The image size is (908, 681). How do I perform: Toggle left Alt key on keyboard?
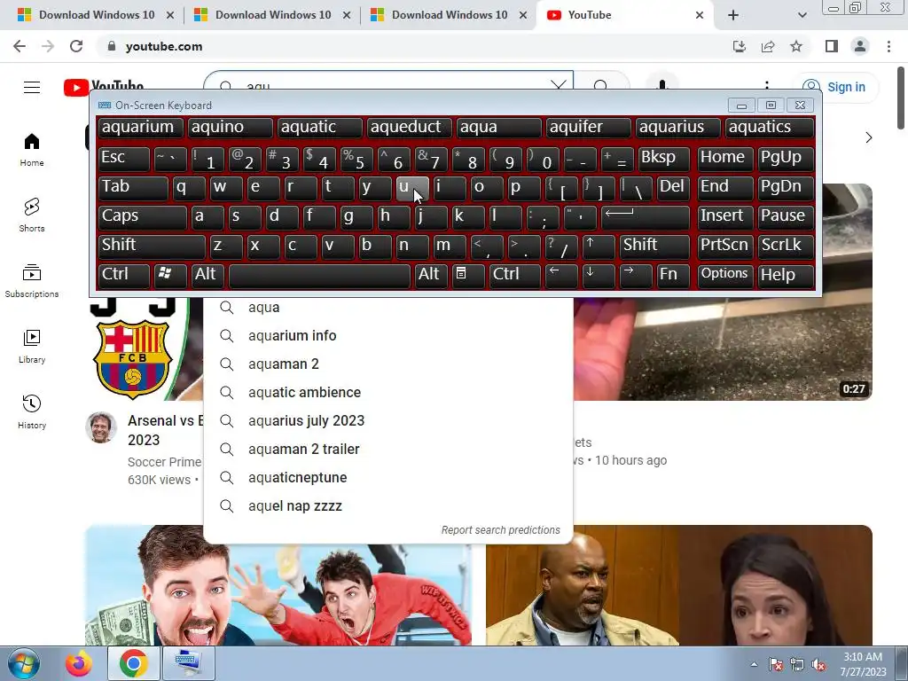[208, 275]
